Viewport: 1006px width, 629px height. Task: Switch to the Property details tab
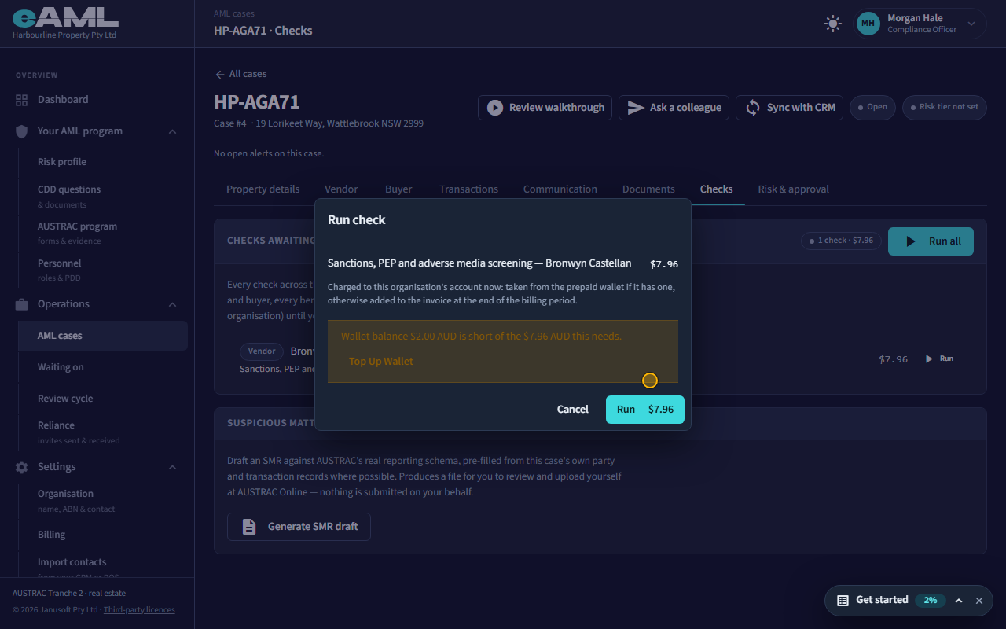(x=263, y=189)
